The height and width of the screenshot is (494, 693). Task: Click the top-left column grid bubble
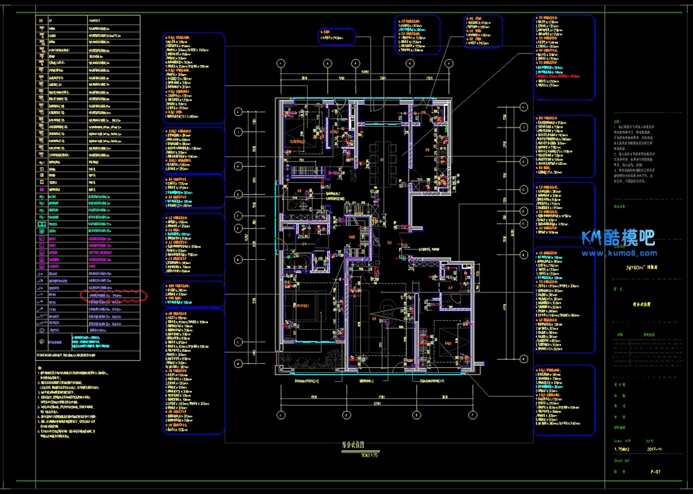tap(280, 64)
